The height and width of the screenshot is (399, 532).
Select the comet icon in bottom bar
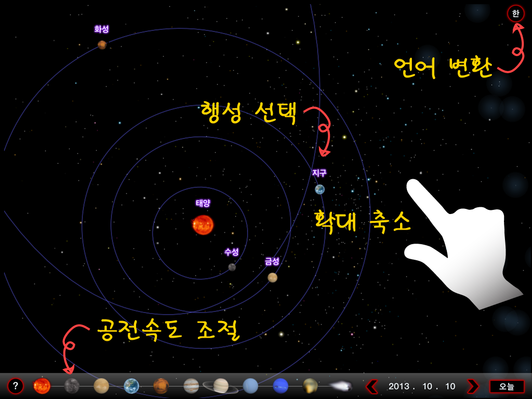point(341,386)
